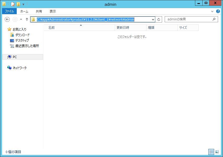223x157 pixels.
Task: Click the Properties icon in quick access toolbar
Action: 13,4
